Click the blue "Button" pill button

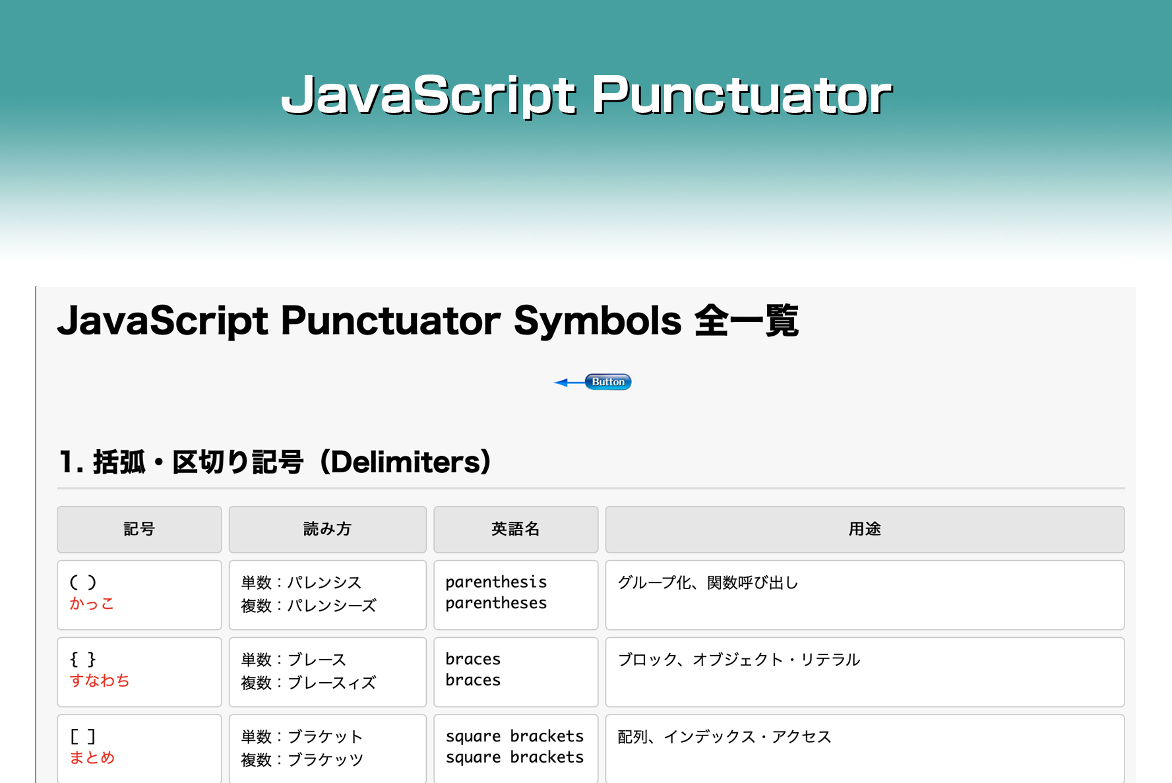[607, 382]
